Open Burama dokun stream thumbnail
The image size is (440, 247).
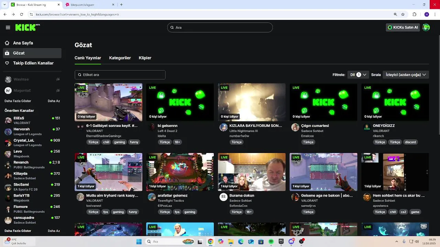coord(252,172)
